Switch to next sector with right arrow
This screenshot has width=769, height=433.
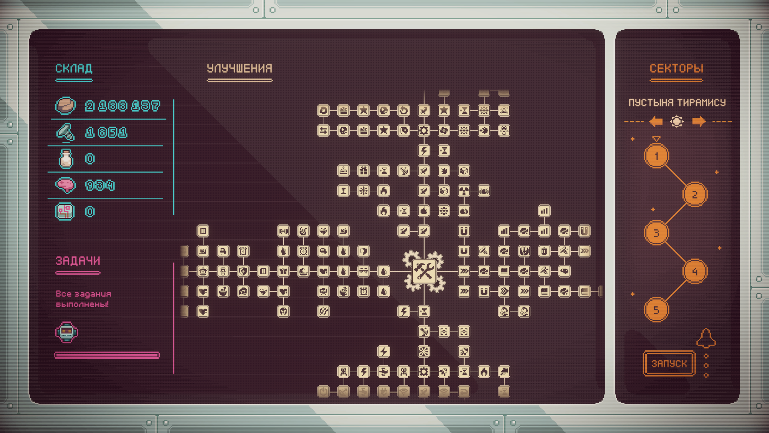tap(699, 121)
